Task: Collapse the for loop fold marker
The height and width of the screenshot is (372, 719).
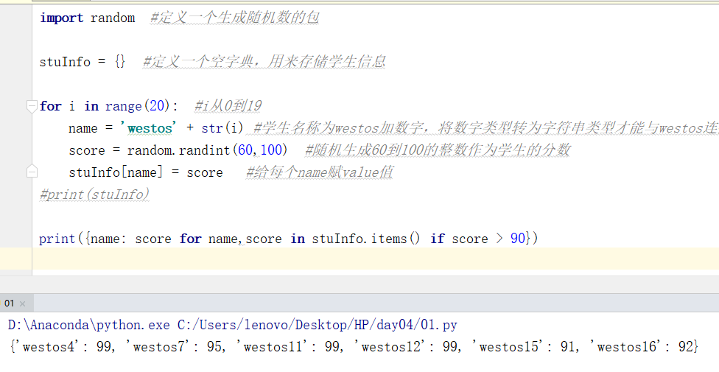Action: [32, 106]
